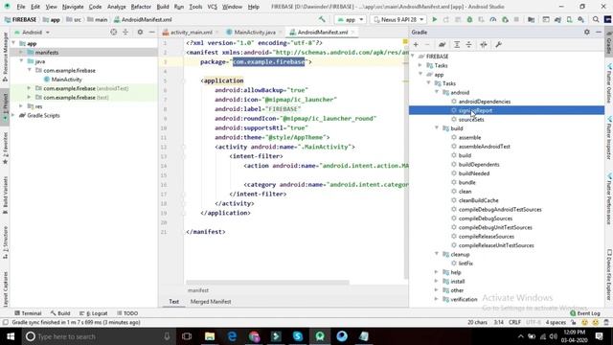Expand the manifests folder

coord(21,53)
